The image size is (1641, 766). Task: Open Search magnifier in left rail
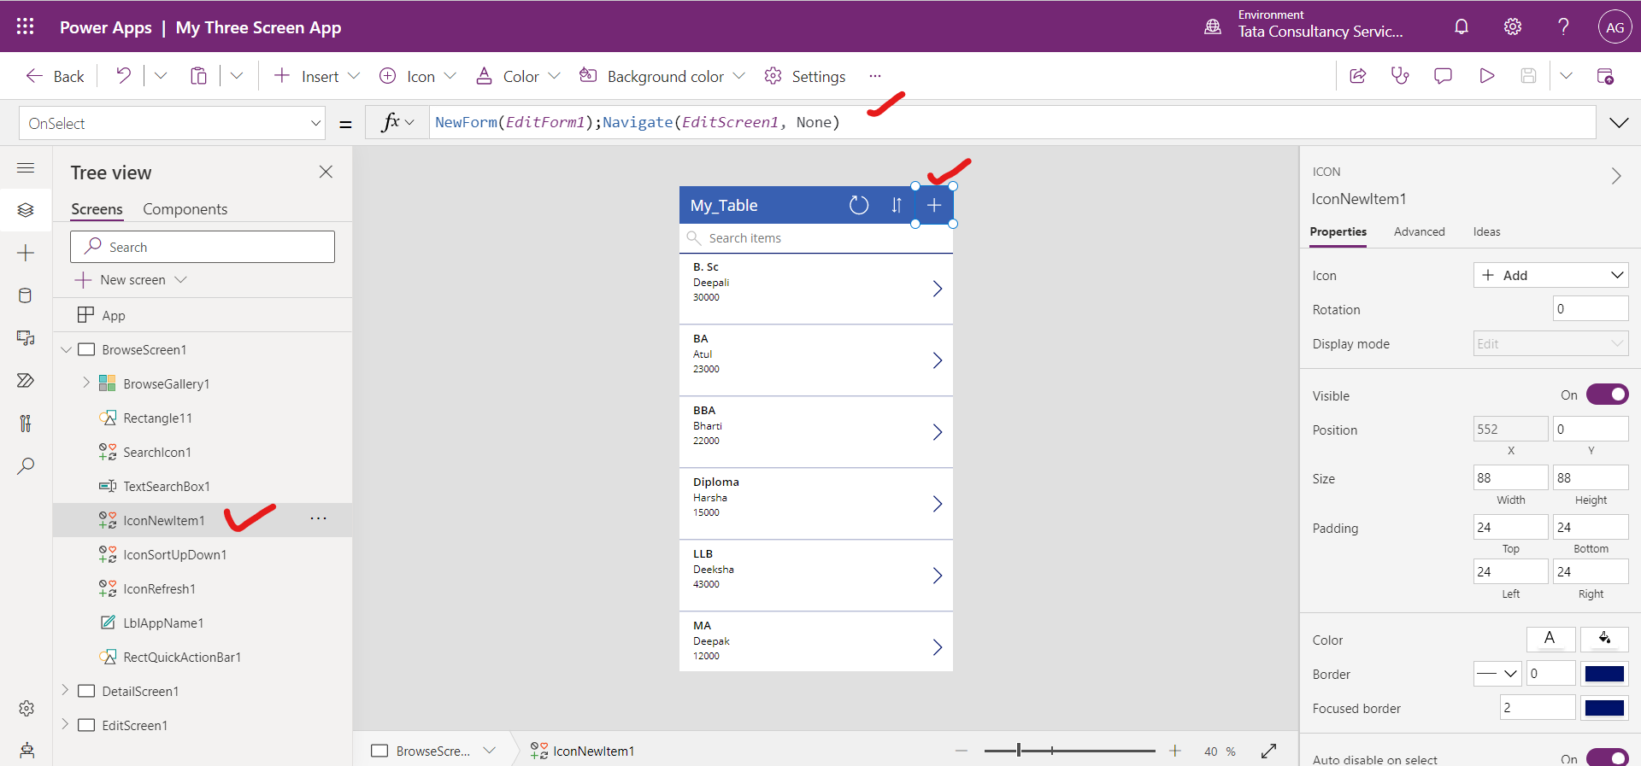click(26, 466)
